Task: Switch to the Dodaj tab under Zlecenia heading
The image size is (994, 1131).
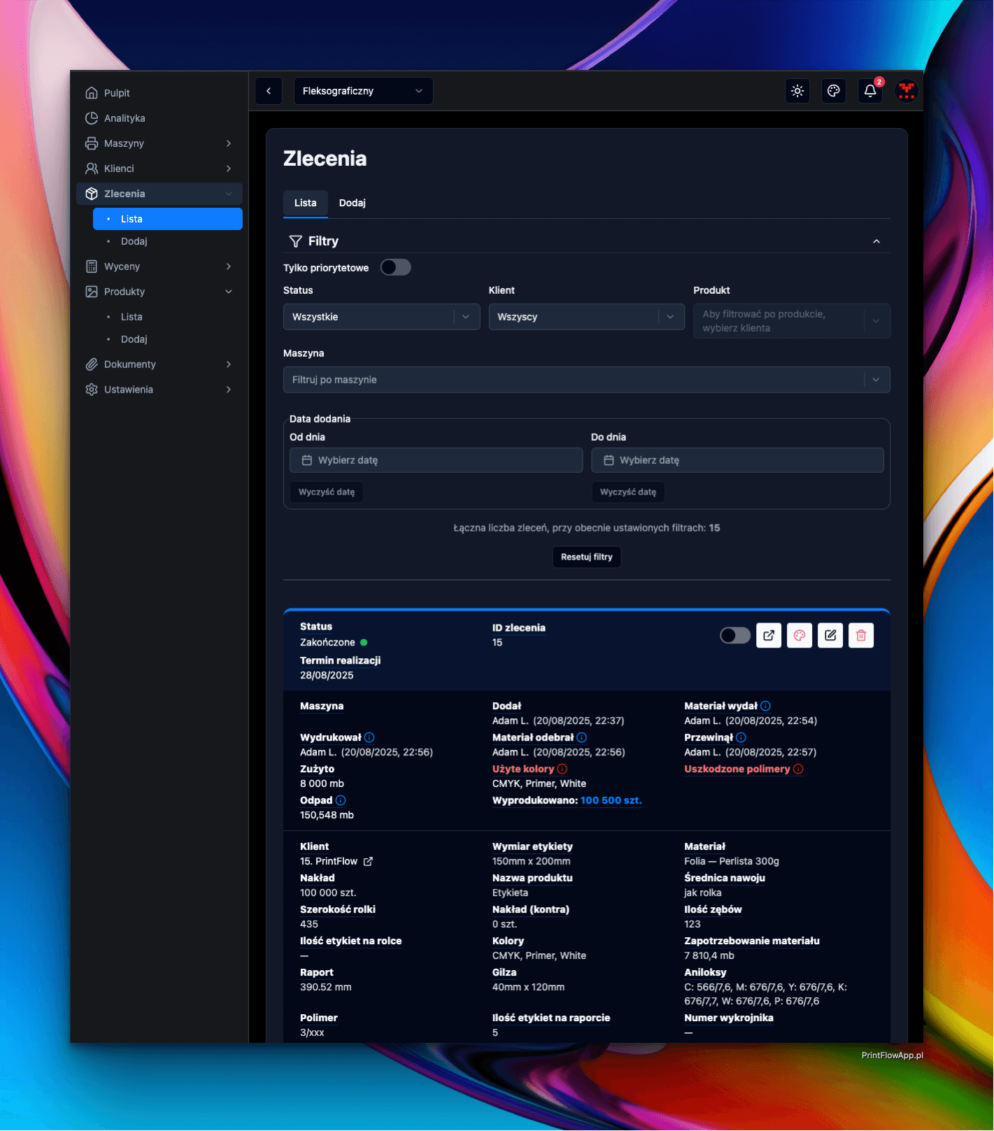Action: tap(352, 203)
